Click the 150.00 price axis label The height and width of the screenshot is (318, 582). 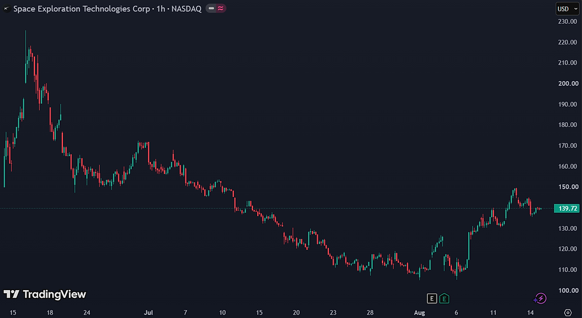pos(568,187)
